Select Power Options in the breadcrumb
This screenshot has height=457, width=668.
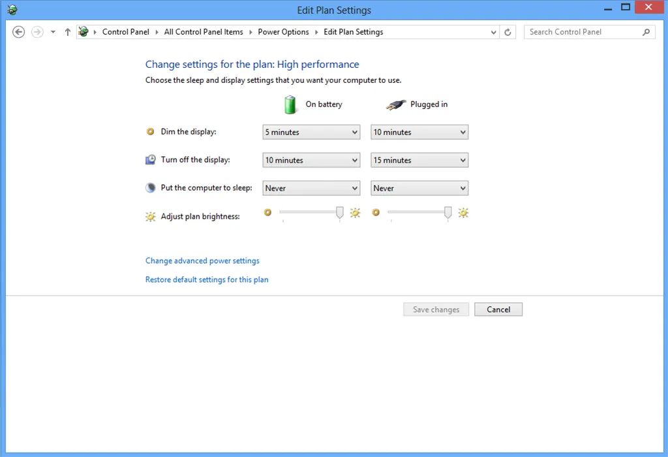coord(283,32)
